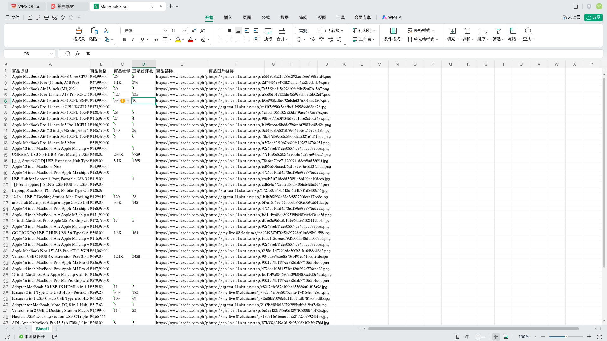Click the AutoSum (求和) sigma icon

468,31
